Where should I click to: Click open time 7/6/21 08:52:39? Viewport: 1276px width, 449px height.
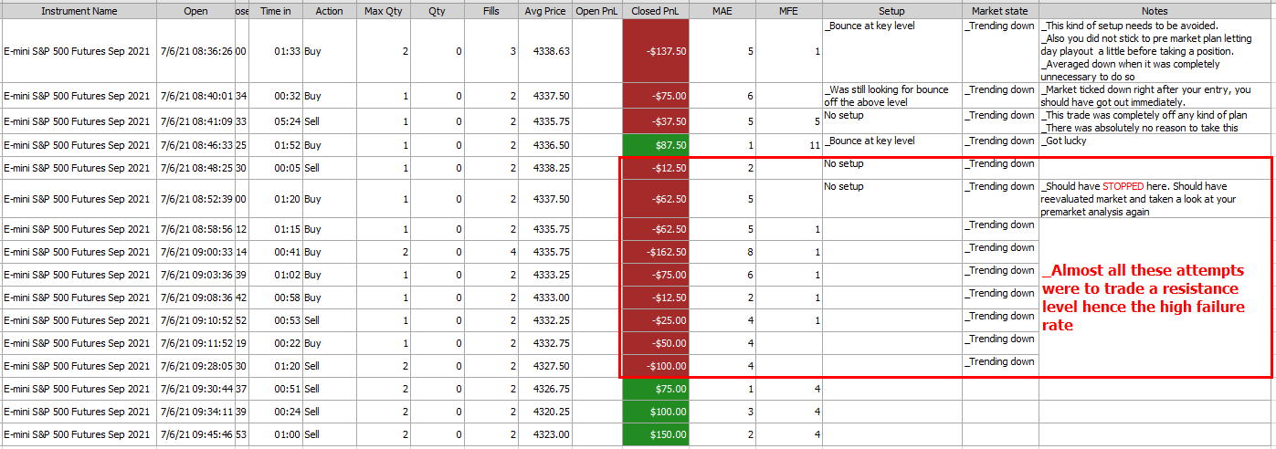coord(195,199)
